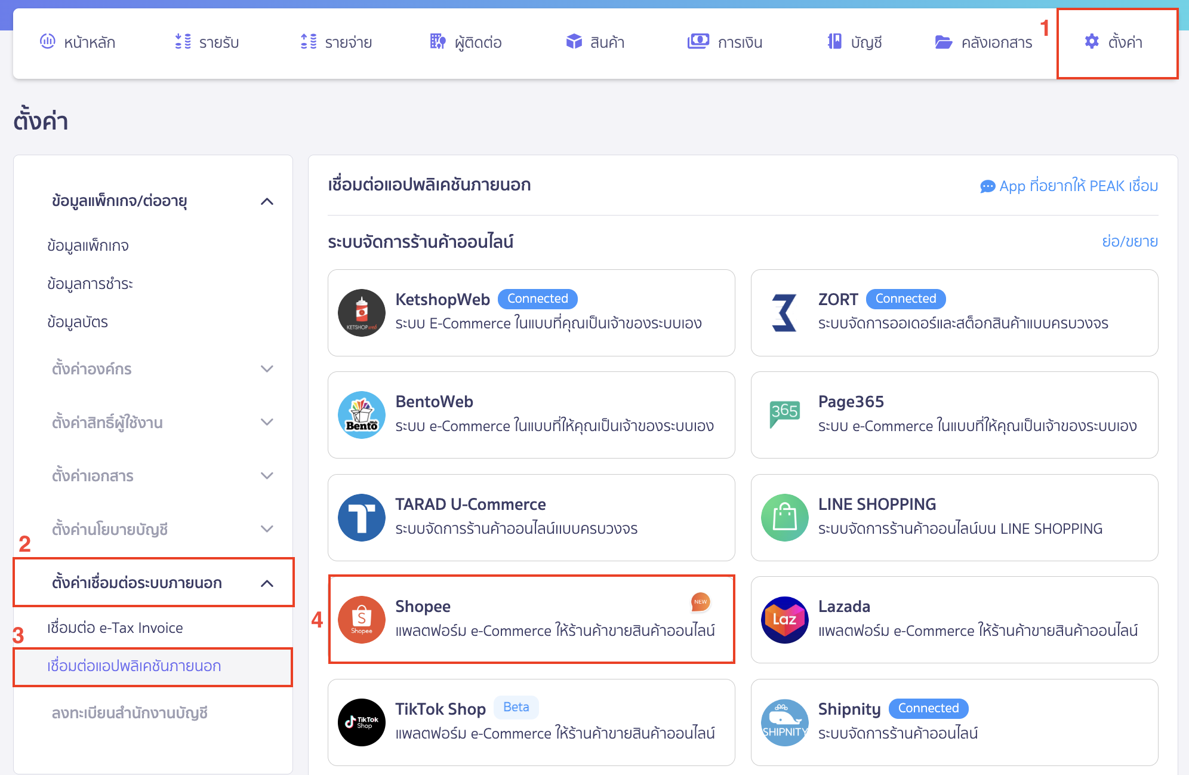Open the สินค้า menu in navigation bar

tap(595, 42)
